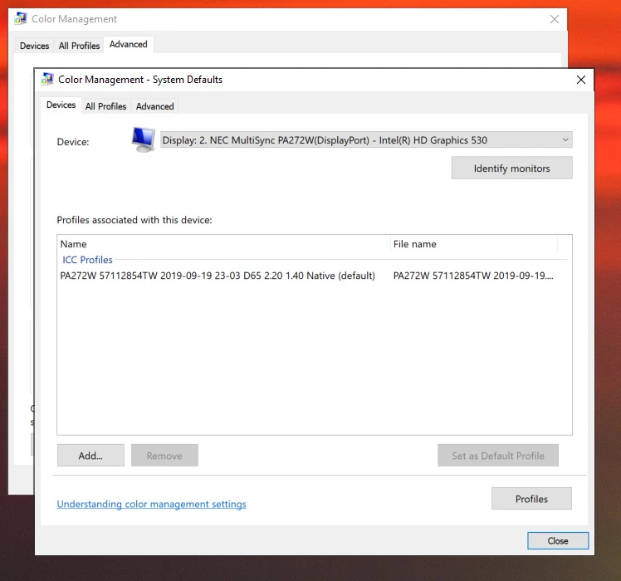Select Advanced tab in background Color Management window
The height and width of the screenshot is (581, 621).
tap(129, 44)
